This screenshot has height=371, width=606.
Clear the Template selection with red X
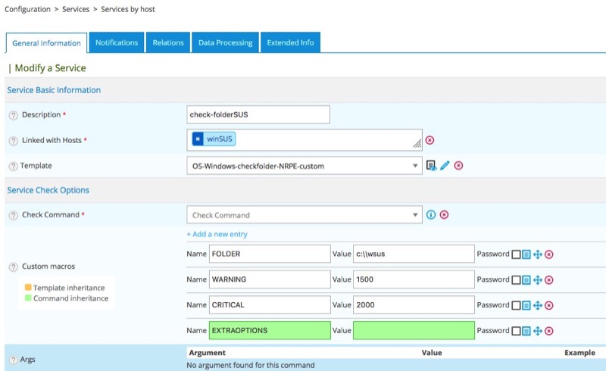pos(458,165)
